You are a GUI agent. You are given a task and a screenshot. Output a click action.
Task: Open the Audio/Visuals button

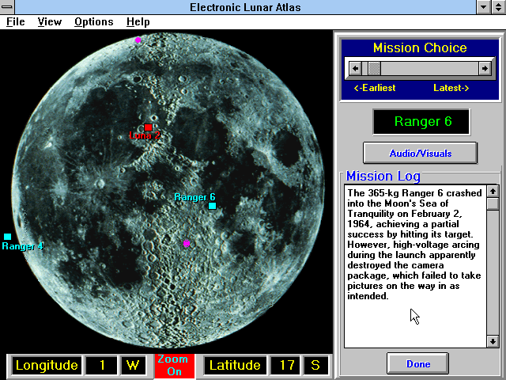click(x=420, y=153)
